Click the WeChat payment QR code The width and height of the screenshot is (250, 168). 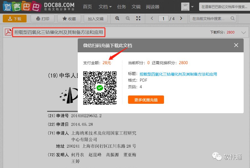[100, 88]
